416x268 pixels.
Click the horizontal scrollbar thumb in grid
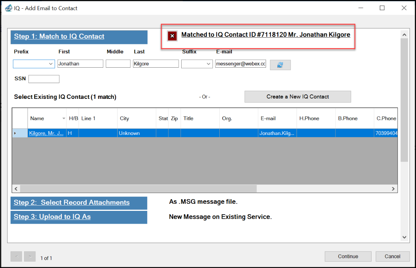138,189
